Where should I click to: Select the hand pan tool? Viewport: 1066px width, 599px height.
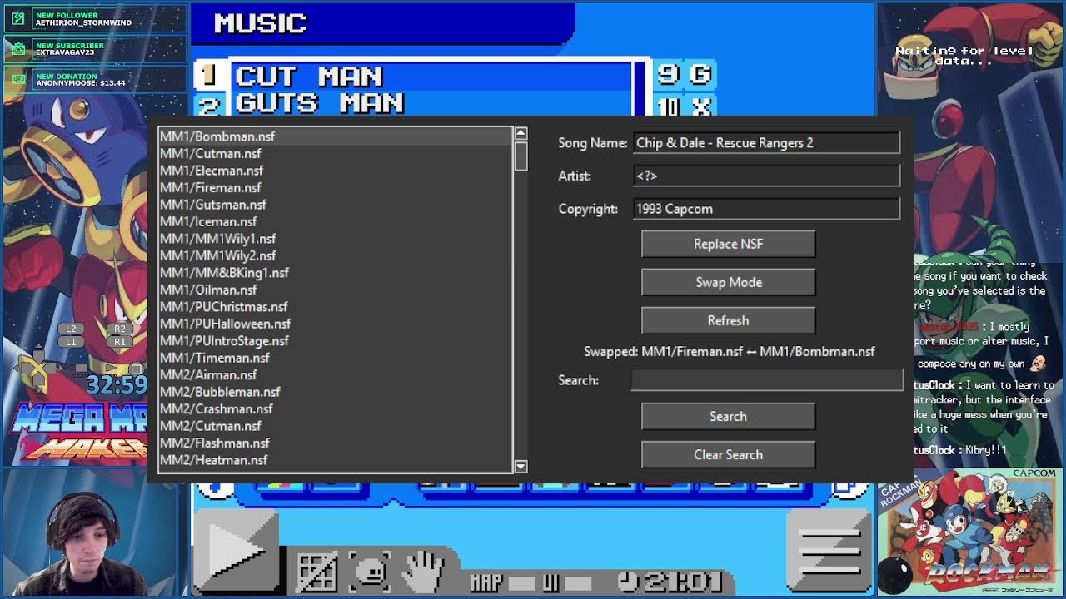coord(423,572)
